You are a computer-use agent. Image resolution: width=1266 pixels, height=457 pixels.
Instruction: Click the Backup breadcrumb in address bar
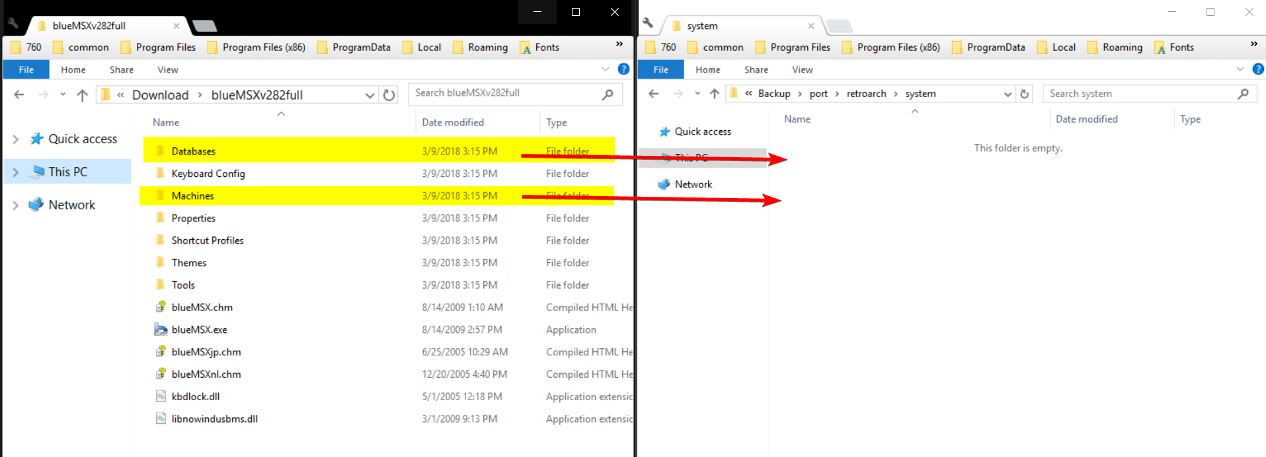tap(774, 94)
